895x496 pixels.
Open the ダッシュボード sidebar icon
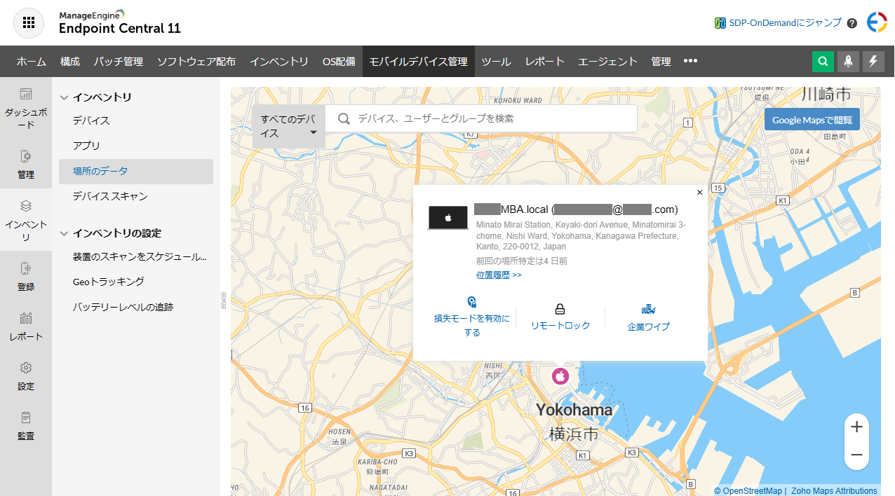click(26, 109)
